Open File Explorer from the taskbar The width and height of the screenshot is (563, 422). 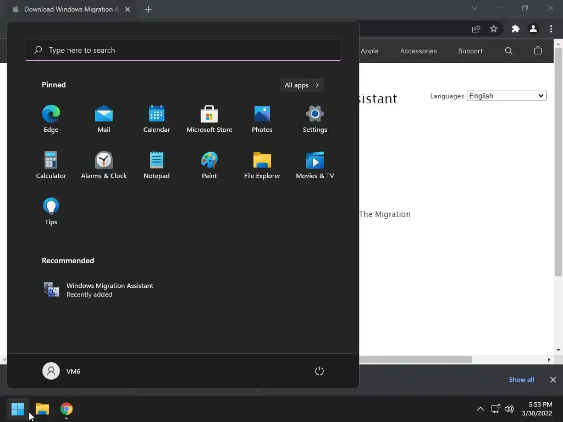click(x=42, y=409)
